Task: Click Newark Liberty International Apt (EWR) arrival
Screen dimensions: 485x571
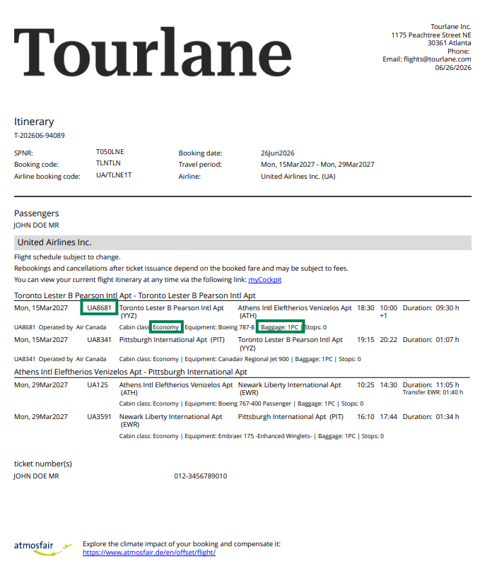Action: (x=289, y=389)
